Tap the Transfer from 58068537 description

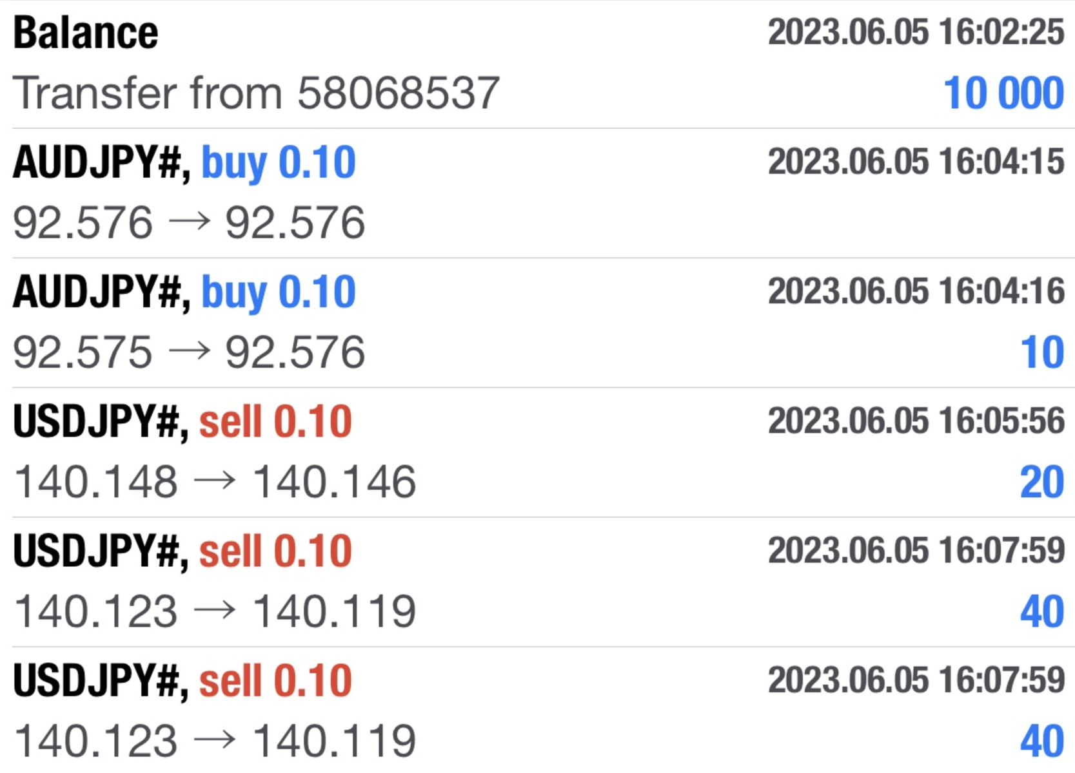tap(256, 93)
